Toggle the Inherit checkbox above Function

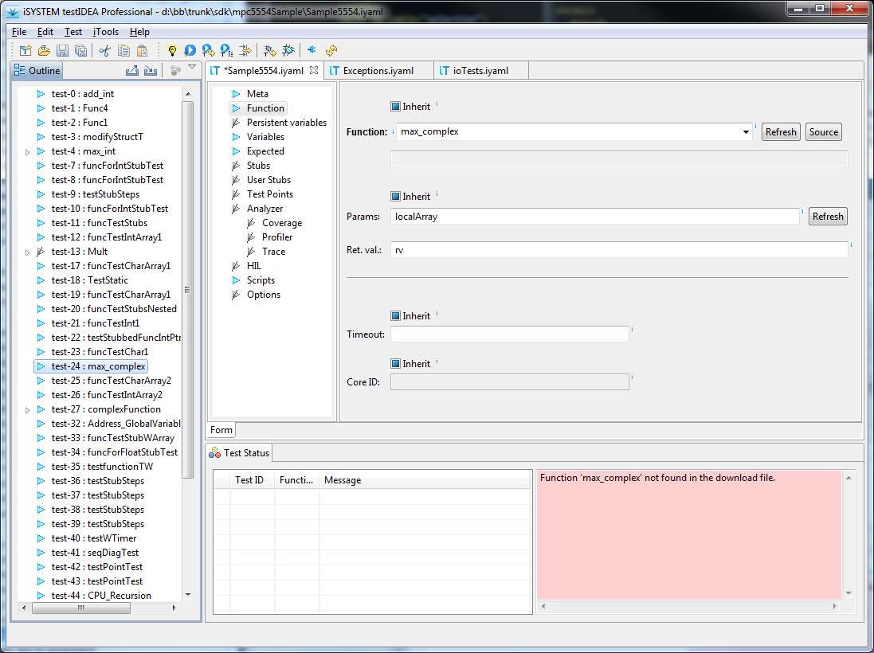[395, 107]
